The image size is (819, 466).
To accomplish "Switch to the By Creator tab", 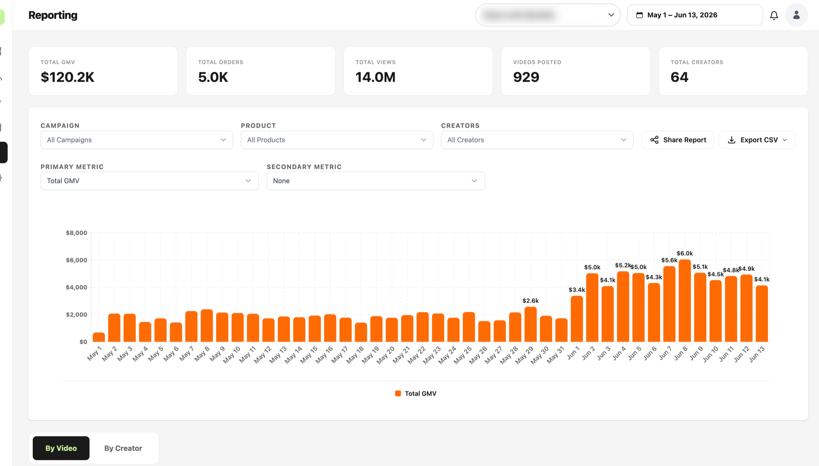I will pos(123,448).
